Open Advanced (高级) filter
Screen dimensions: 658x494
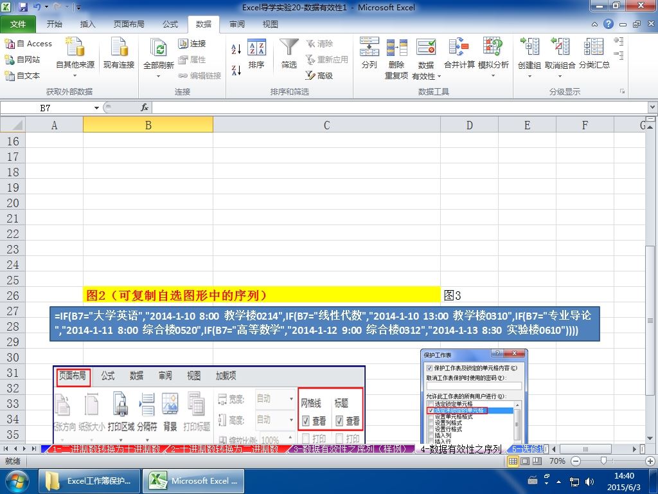point(319,76)
